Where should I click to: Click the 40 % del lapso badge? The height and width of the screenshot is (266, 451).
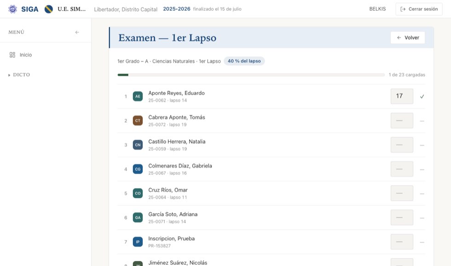(x=244, y=61)
